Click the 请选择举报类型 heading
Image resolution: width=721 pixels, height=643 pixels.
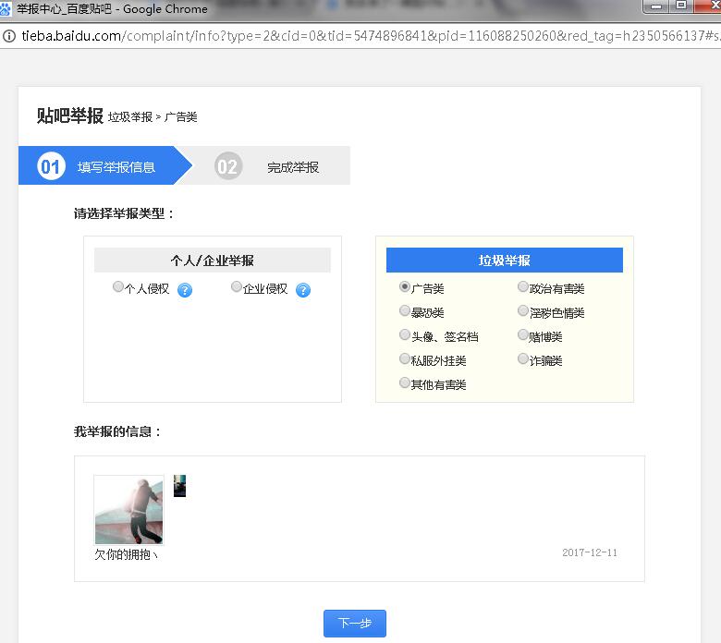click(x=124, y=213)
